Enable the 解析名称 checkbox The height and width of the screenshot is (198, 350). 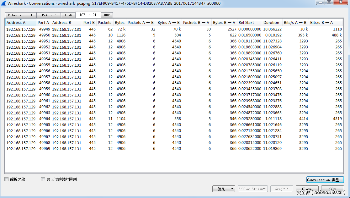pos(7,179)
